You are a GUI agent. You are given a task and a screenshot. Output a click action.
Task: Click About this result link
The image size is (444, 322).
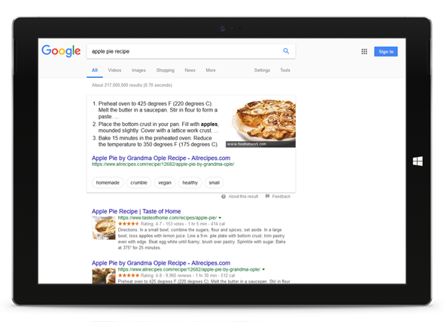point(243,196)
